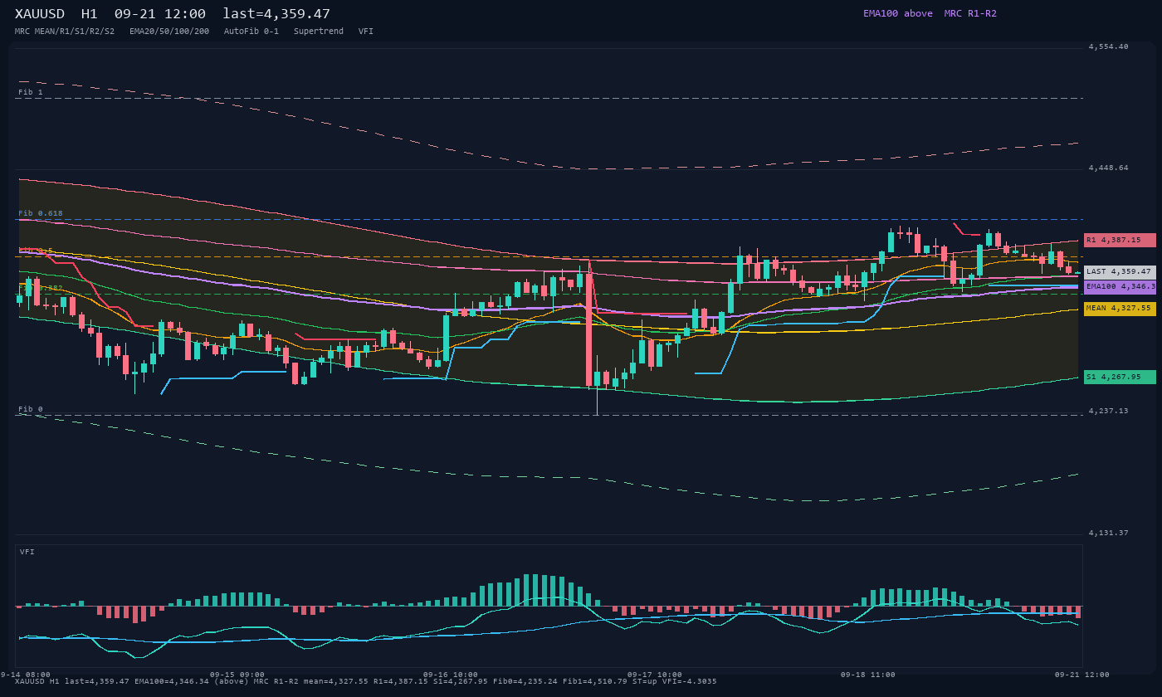Screen dimensions: 1162x697
Task: Select the last=4,359.47 value in the title
Action: pos(276,14)
